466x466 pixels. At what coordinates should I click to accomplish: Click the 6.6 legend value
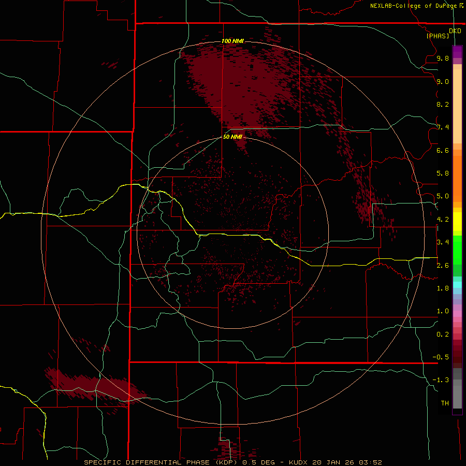pyautogui.click(x=443, y=150)
